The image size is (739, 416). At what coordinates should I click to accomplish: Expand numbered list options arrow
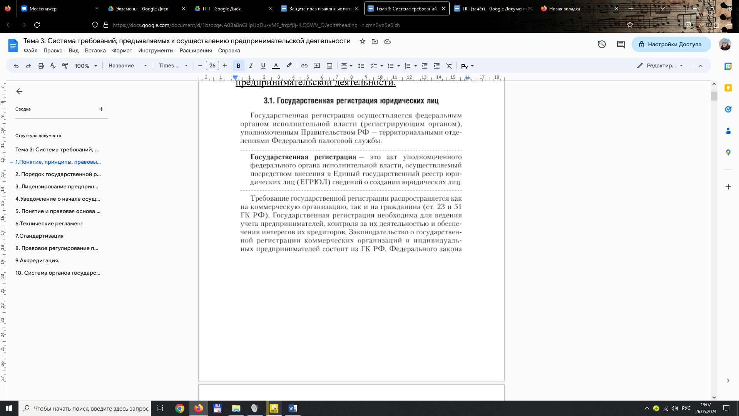click(416, 66)
